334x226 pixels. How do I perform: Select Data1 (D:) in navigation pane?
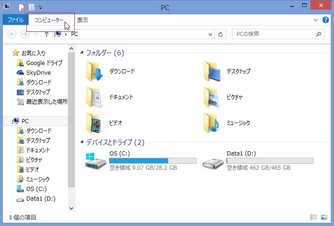tap(36, 199)
